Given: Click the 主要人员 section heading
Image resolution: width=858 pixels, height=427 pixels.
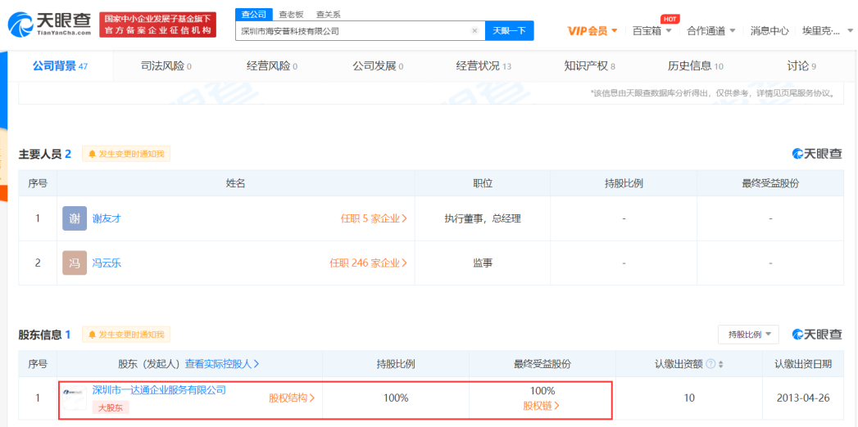Looking at the screenshot, I should coord(45,154).
